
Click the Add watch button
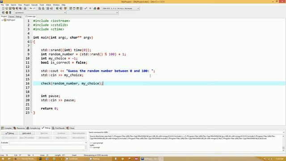pyautogui.click(x=27, y=133)
